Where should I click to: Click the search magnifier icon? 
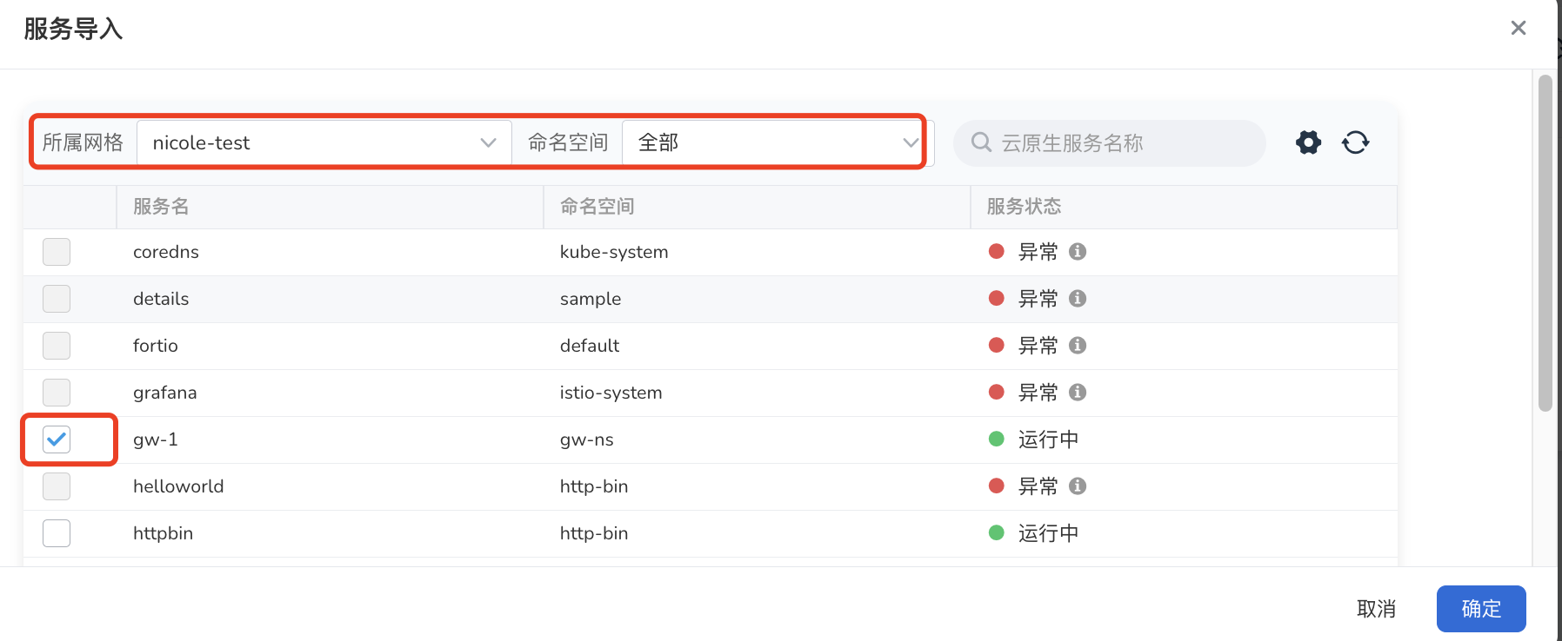pyautogui.click(x=981, y=142)
